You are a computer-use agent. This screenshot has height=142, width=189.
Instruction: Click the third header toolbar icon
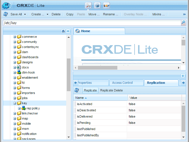point(106,5)
